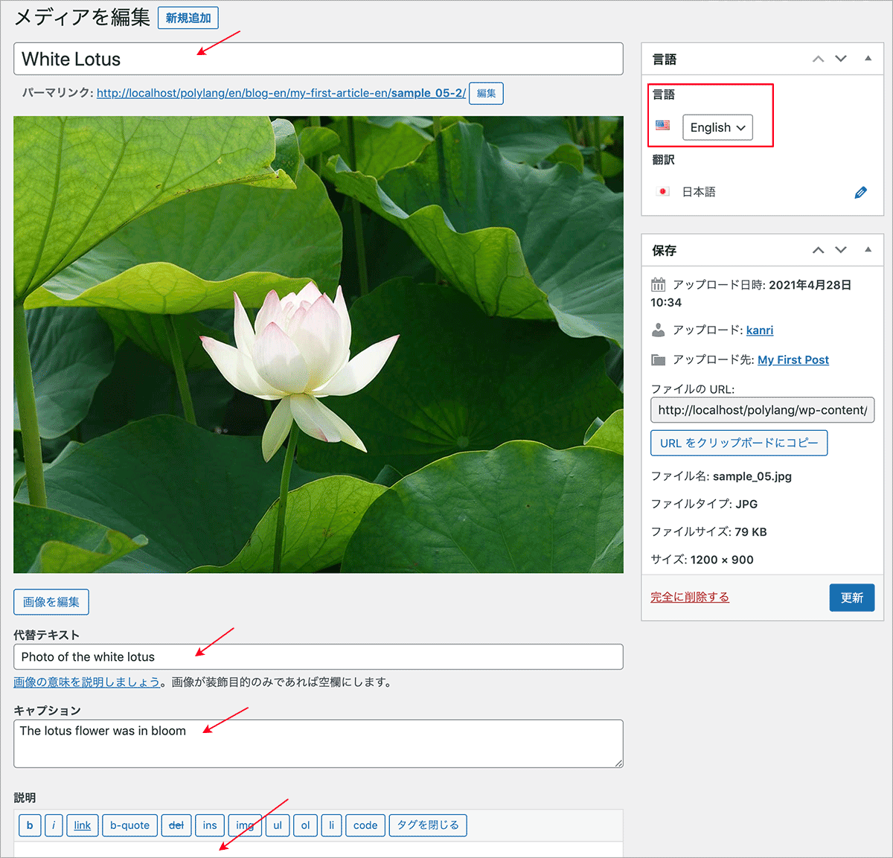Screen dimensions: 893x858
Task: Insert a code tag in description
Action: pyautogui.click(x=365, y=825)
